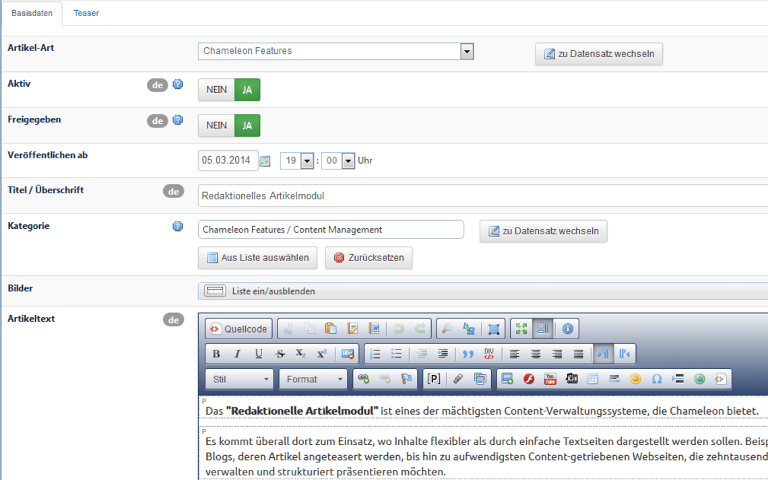This screenshot has height=480, width=768.
Task: Insert a table
Action: pyautogui.click(x=593, y=379)
